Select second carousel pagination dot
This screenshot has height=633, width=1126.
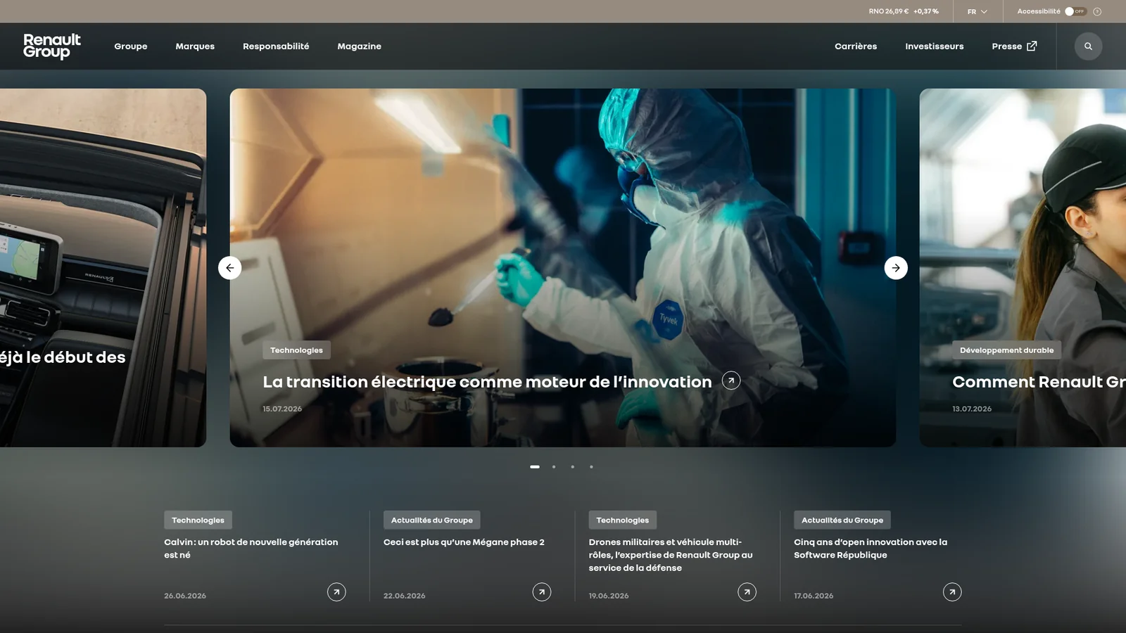pos(554,467)
